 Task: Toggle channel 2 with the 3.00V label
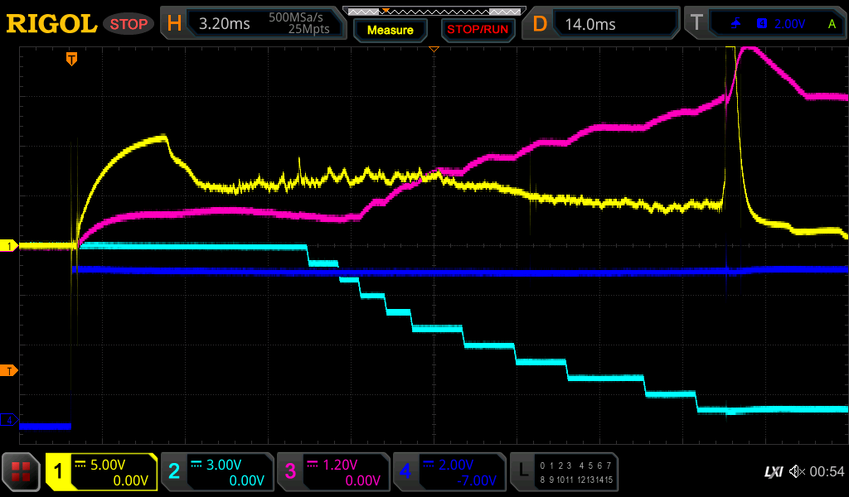tap(217, 472)
